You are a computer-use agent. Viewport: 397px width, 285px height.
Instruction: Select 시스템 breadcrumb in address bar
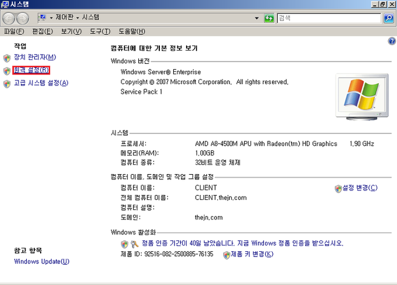91,17
